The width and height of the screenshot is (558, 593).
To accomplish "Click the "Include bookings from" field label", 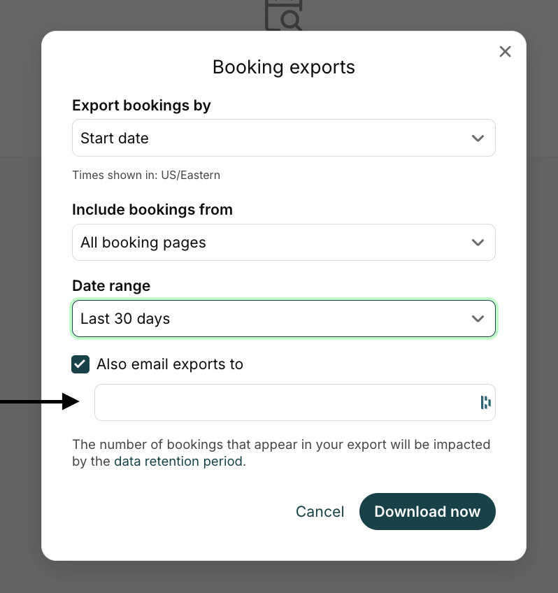I will tap(152, 210).
